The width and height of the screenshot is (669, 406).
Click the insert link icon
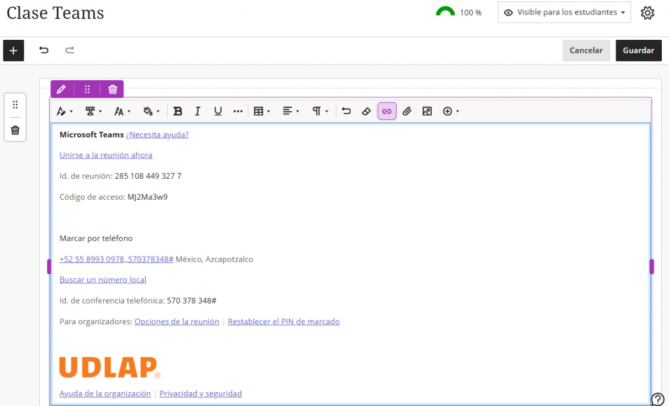(387, 112)
